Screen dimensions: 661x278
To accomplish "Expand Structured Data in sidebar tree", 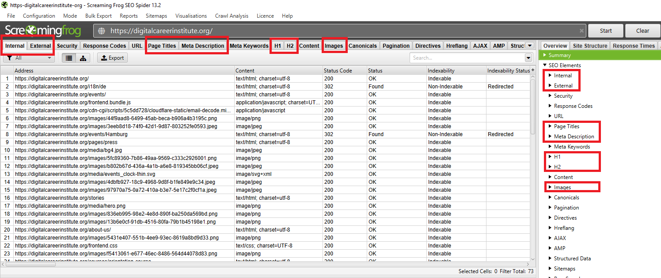I will 550,259.
